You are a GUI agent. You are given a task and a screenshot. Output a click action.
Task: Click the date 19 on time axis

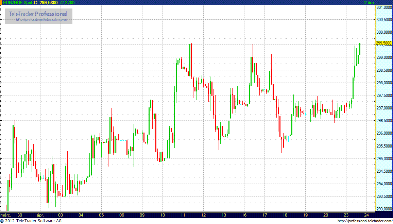click(305, 215)
